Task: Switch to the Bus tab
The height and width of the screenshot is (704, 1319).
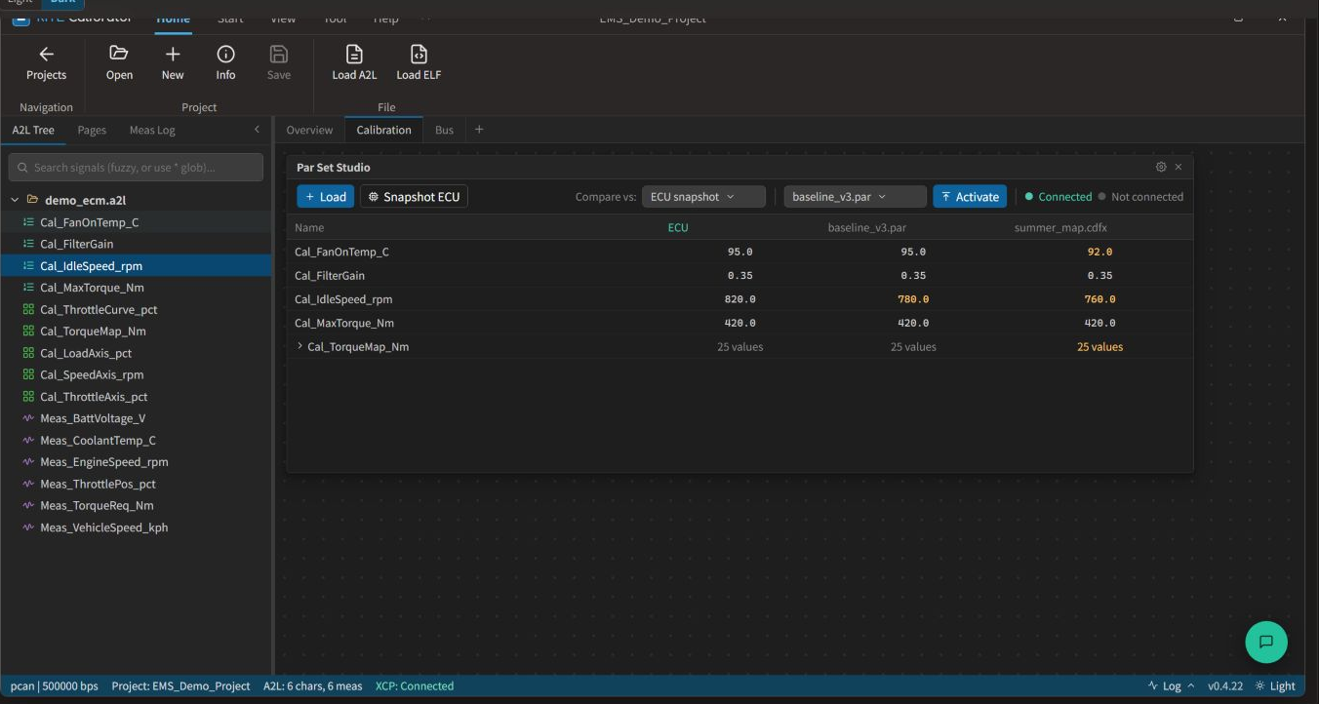Action: [x=444, y=130]
